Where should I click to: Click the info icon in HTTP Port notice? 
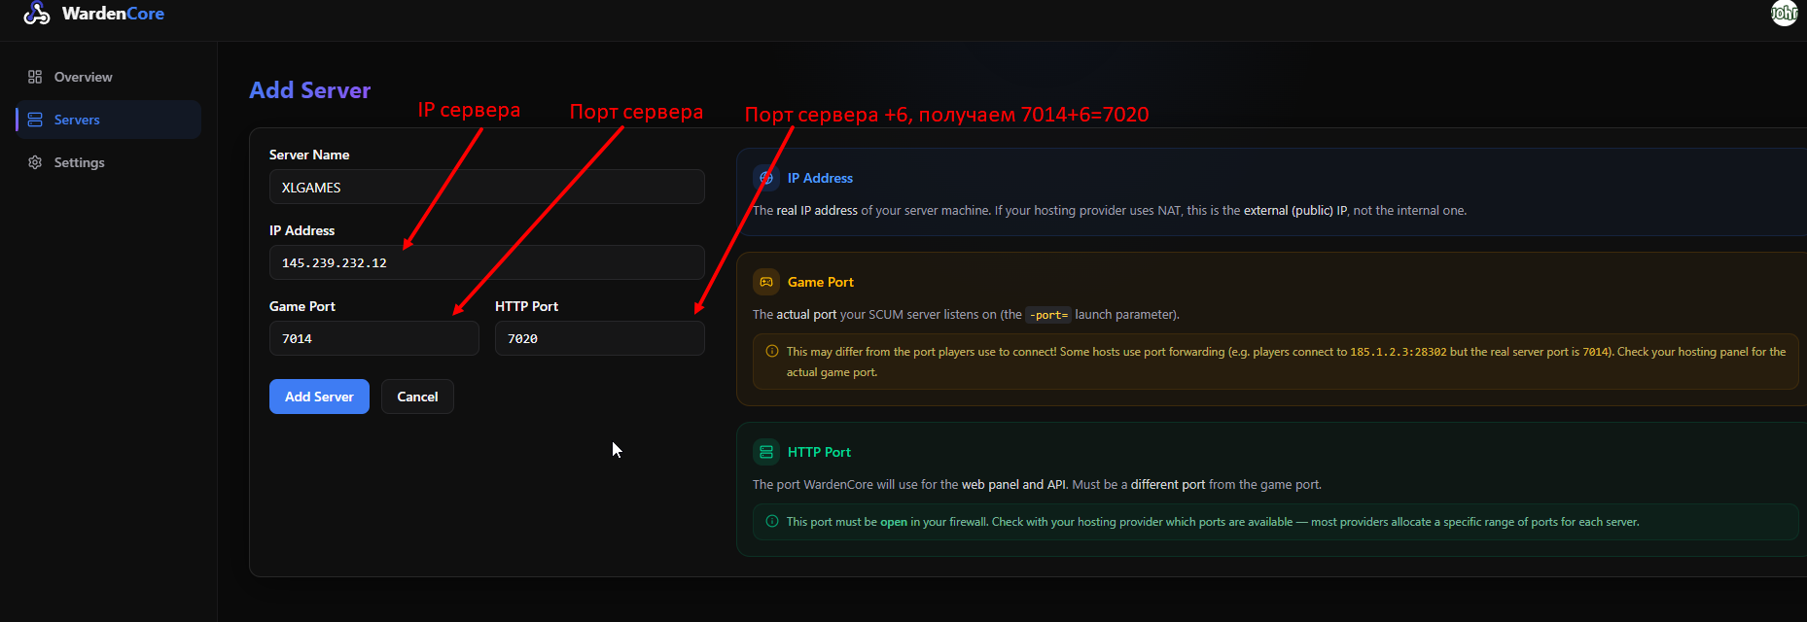click(x=772, y=522)
